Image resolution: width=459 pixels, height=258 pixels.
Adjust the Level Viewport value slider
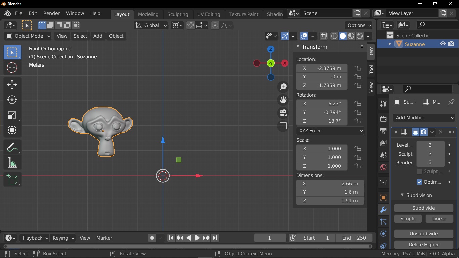pyautogui.click(x=430, y=145)
